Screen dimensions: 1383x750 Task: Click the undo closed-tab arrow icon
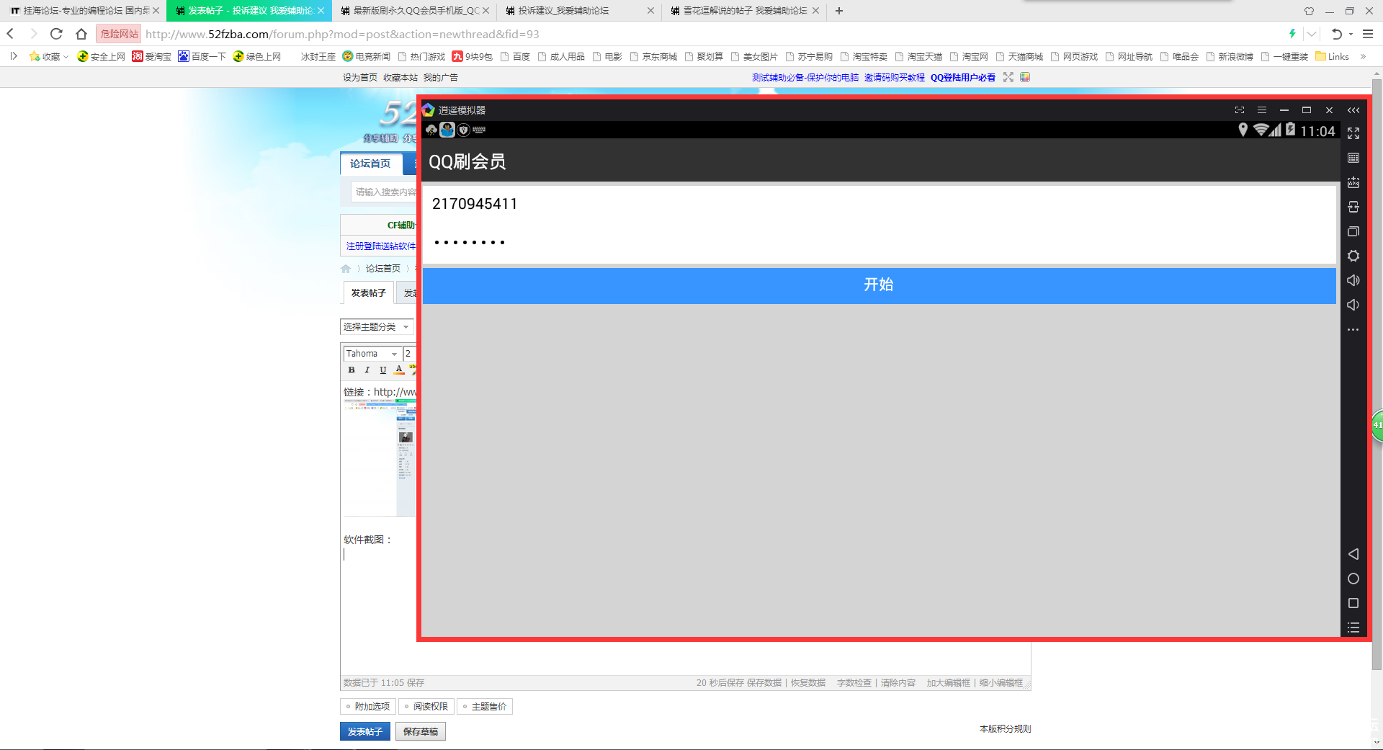coord(1337,34)
